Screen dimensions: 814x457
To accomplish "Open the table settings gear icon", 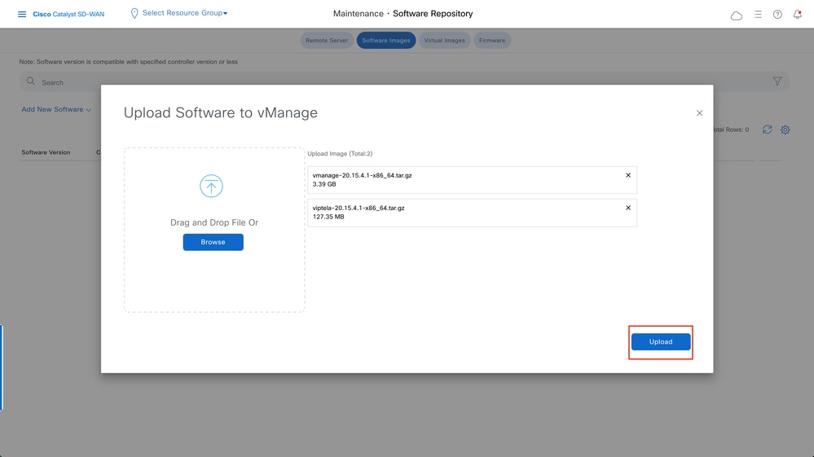I will 785,130.
